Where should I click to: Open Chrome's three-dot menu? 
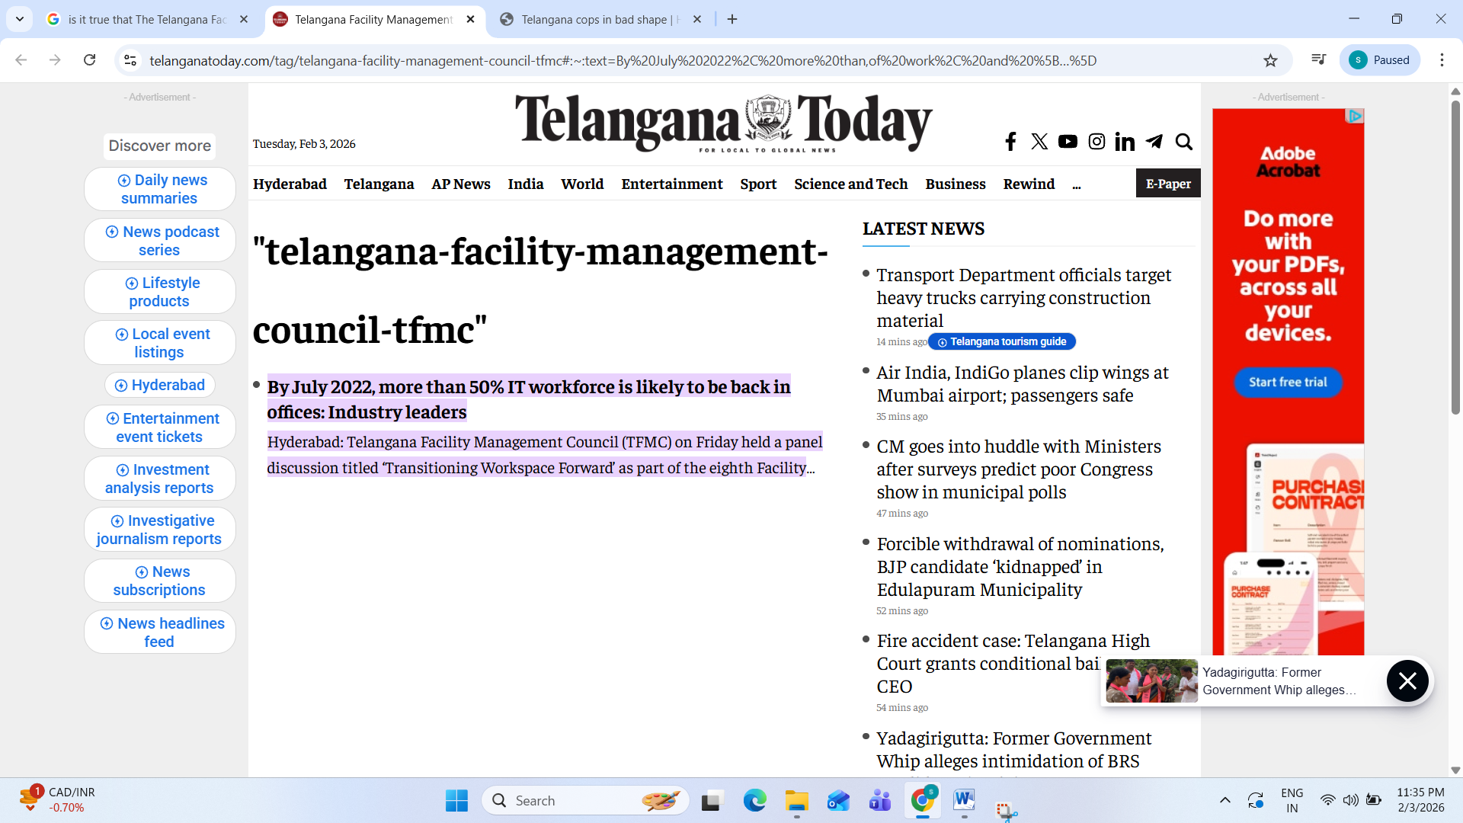[1442, 60]
